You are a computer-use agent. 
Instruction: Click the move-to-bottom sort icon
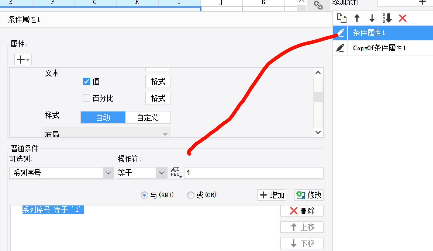(387, 18)
